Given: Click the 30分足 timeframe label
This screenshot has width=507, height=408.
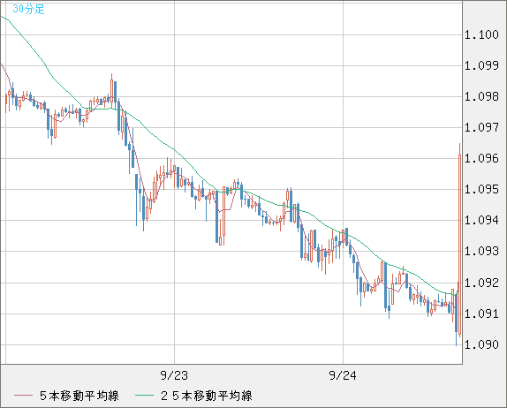Looking at the screenshot, I should pyautogui.click(x=28, y=9).
